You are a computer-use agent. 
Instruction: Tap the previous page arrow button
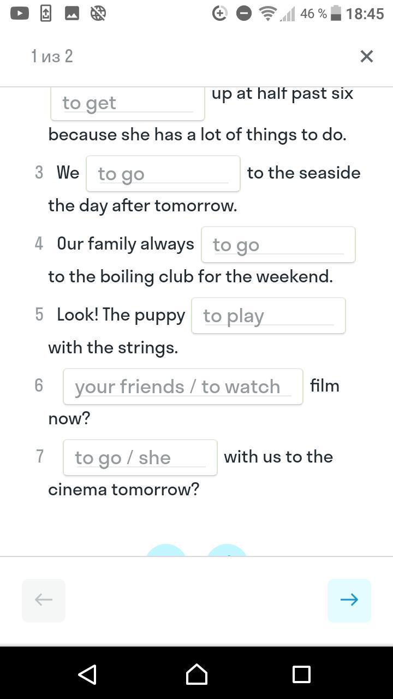click(x=44, y=600)
